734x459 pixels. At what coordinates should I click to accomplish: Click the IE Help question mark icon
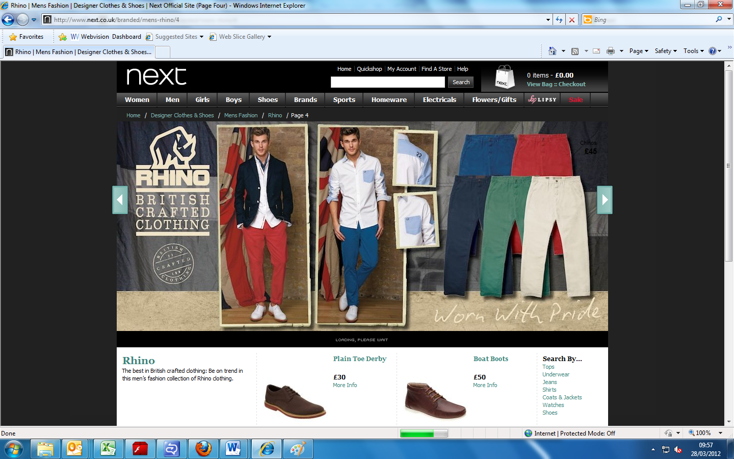[x=712, y=51]
